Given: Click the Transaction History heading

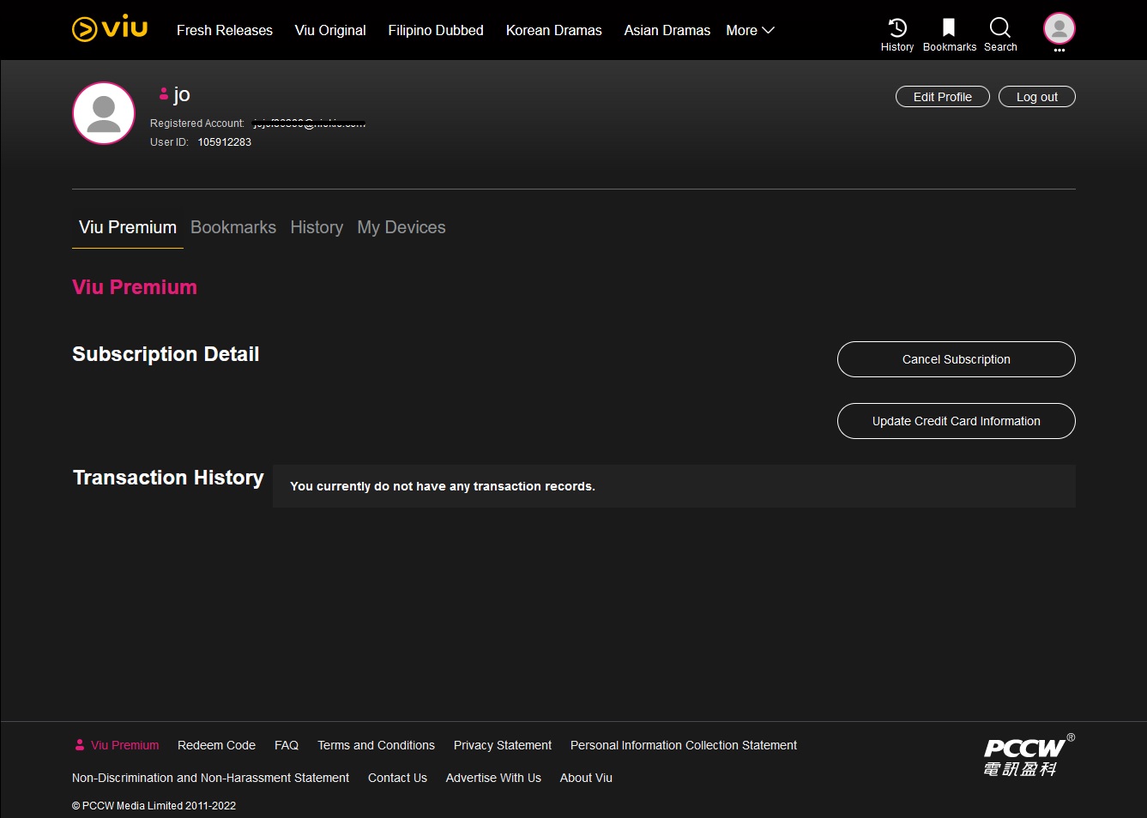Looking at the screenshot, I should pyautogui.click(x=168, y=478).
